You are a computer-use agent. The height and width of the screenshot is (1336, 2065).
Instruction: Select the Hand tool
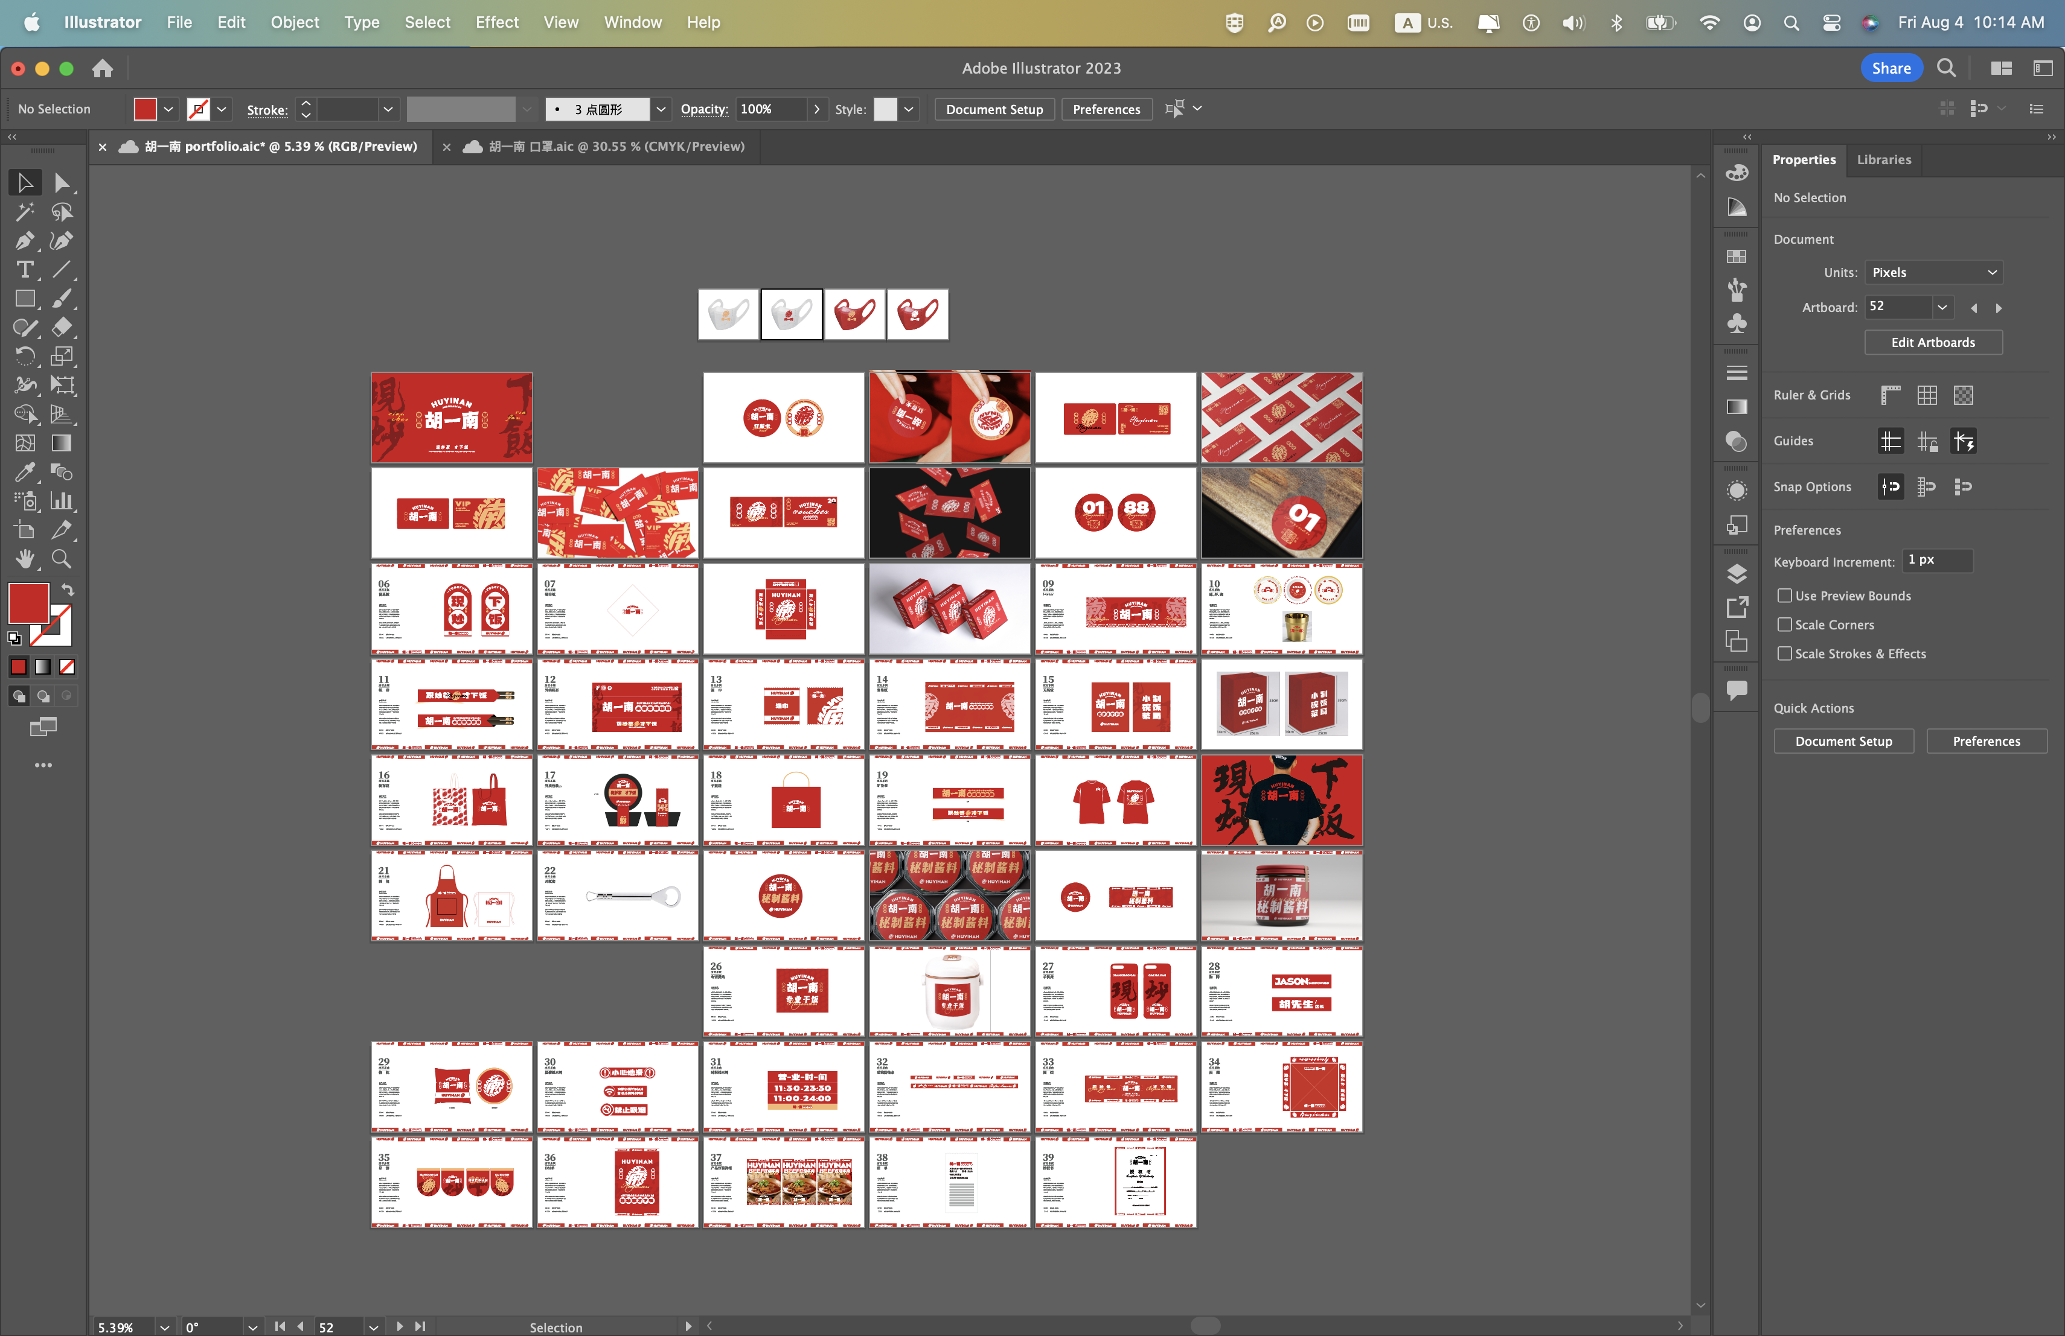(24, 559)
